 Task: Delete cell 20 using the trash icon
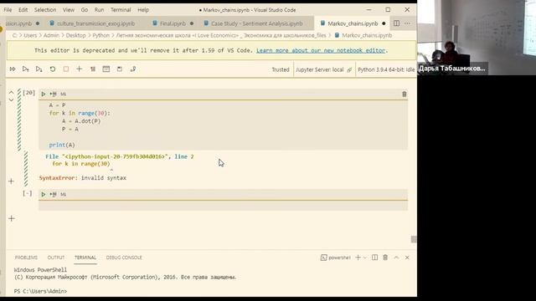[404, 94]
